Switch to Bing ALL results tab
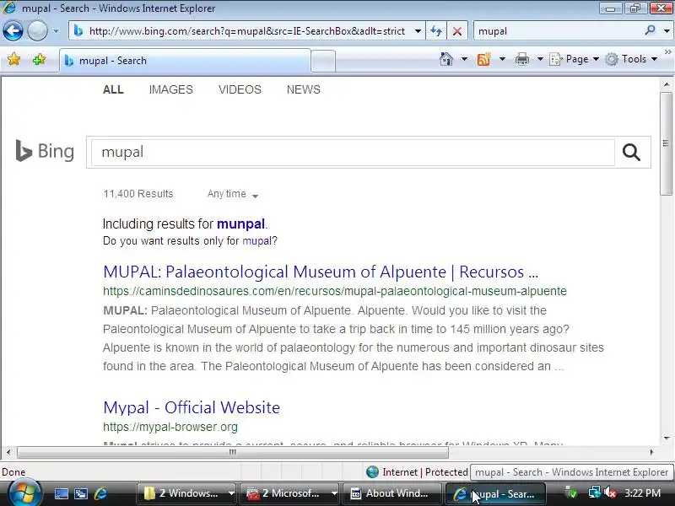This screenshot has width=675, height=506. [x=113, y=89]
